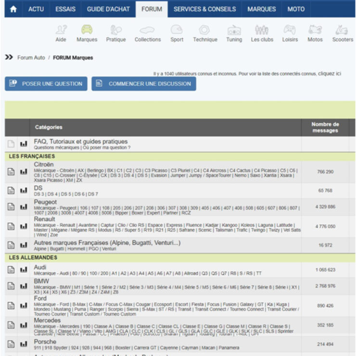Open the Les clubs icon
Screen dimensions: 356x356
coord(262,30)
